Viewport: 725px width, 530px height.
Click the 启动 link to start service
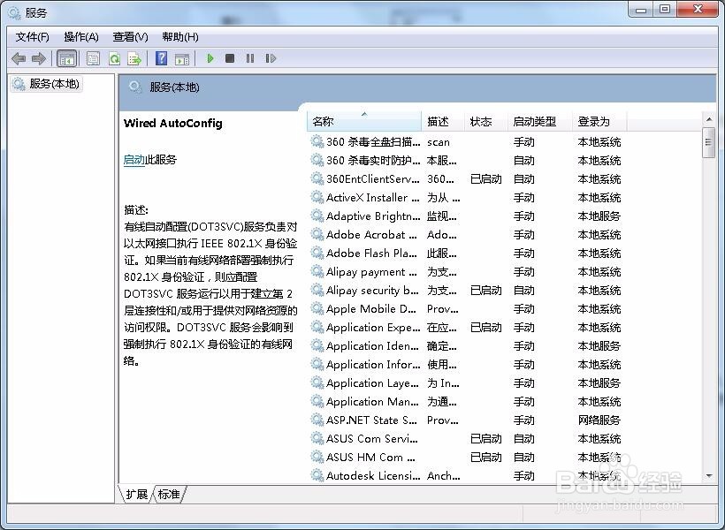[134, 160]
